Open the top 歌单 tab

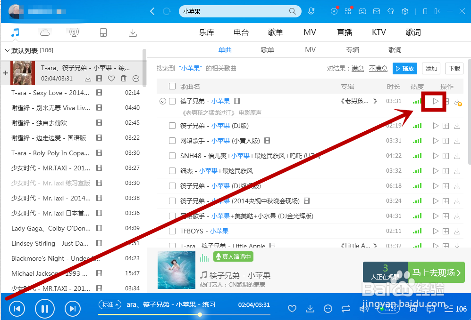(x=276, y=32)
